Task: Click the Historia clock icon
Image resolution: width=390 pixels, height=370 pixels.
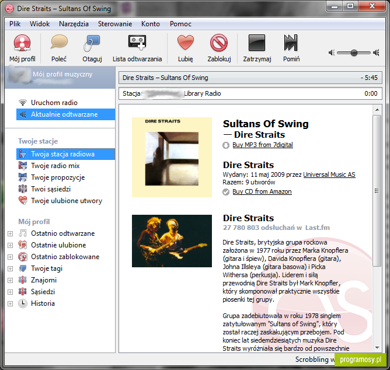Action: [23, 303]
